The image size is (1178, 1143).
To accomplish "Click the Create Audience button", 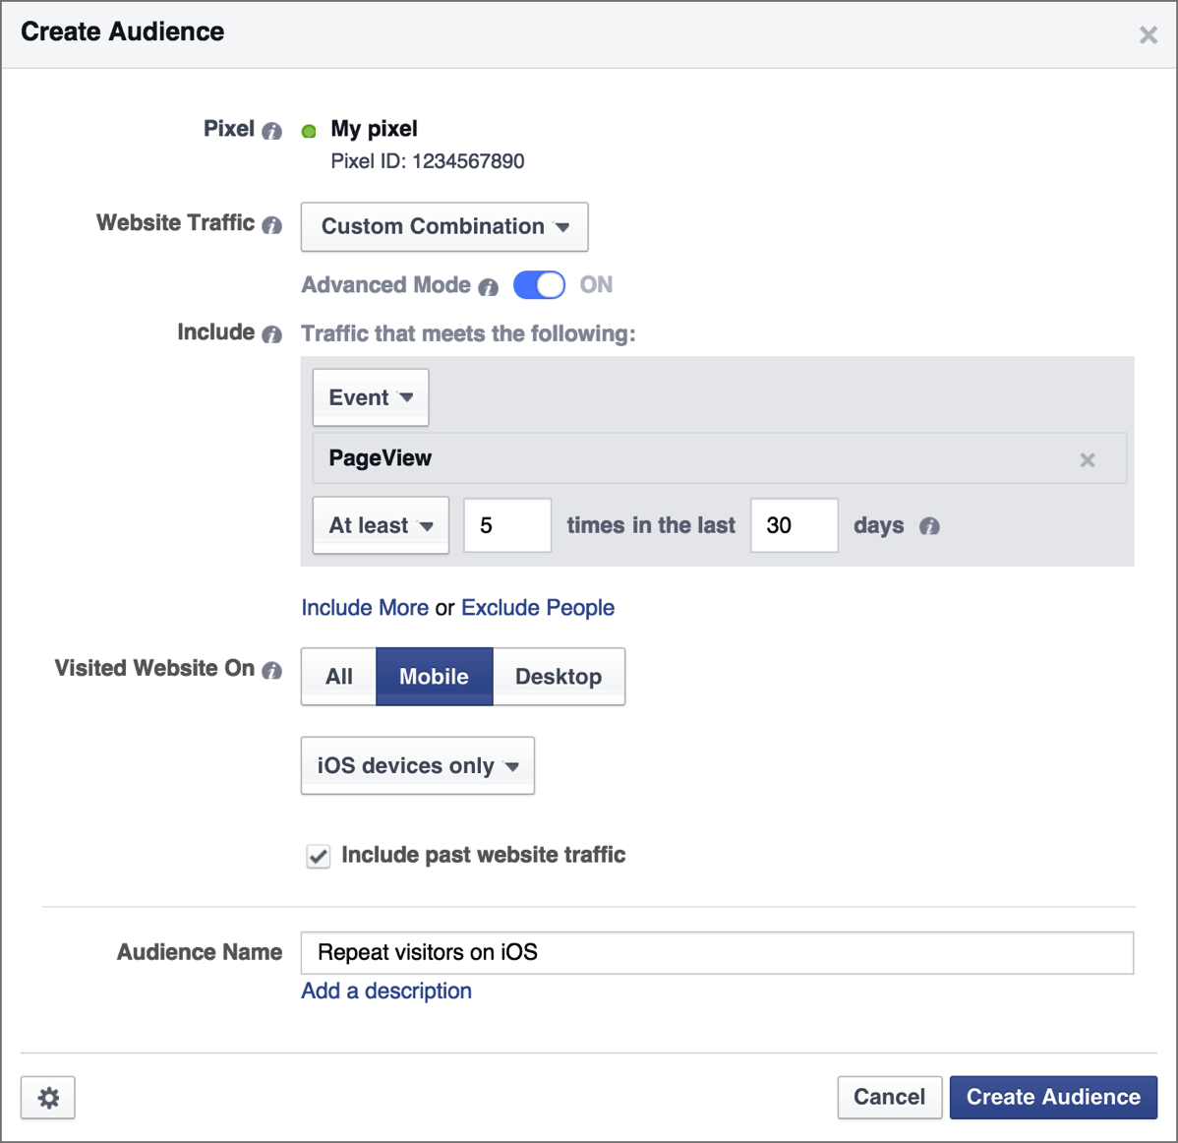I will [1053, 1097].
